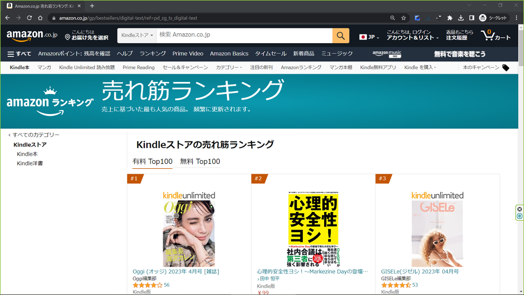Open Kindle Unlimited 読み放題 link

click(x=87, y=68)
